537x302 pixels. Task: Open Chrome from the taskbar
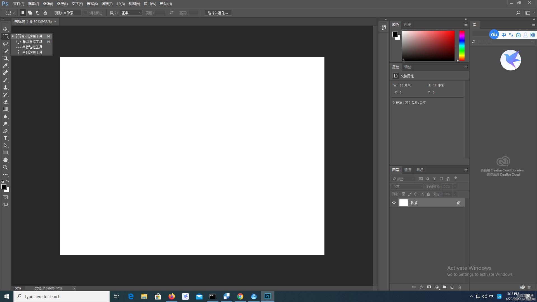[240, 296]
